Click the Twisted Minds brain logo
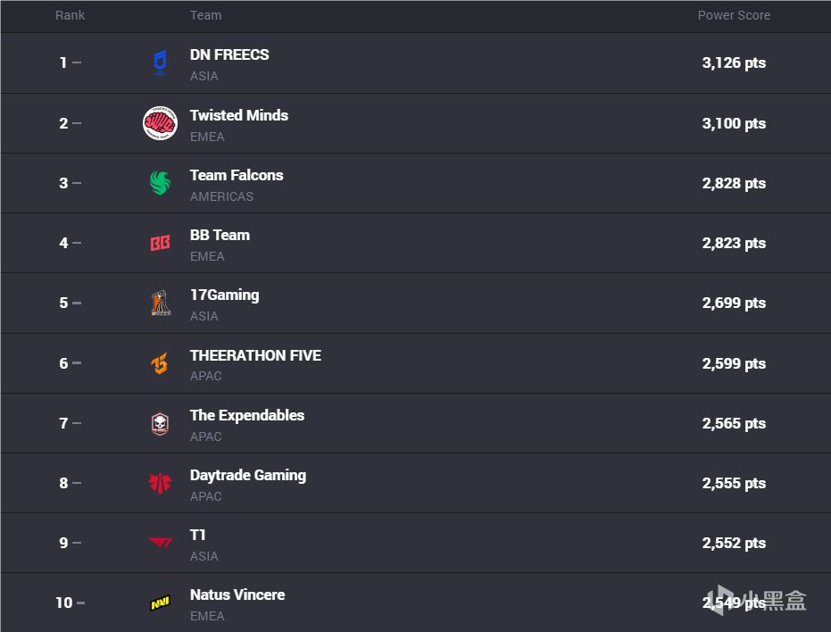 [x=160, y=123]
